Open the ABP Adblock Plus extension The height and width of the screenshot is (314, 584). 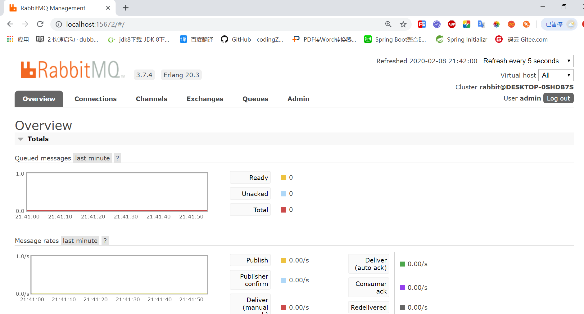pyautogui.click(x=452, y=24)
